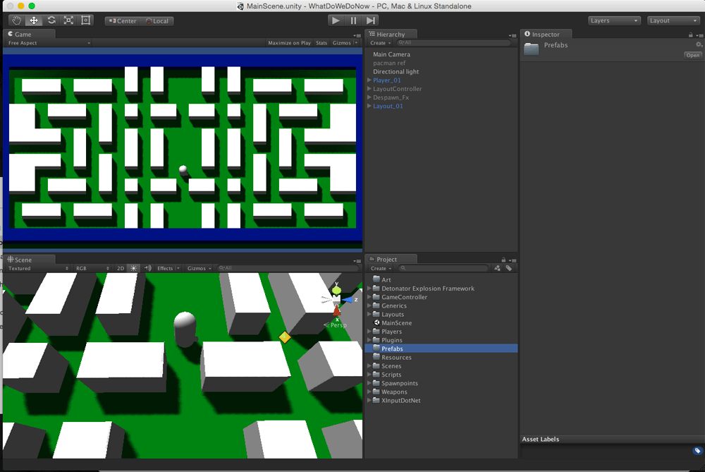This screenshot has height=472, width=705.
Task: Open the Layout dropdown
Action: tap(673, 20)
